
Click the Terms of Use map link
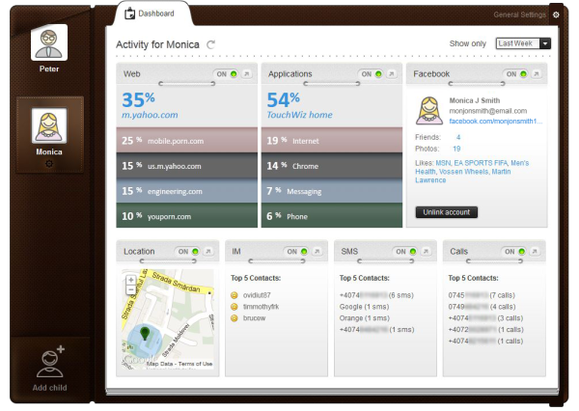195,364
